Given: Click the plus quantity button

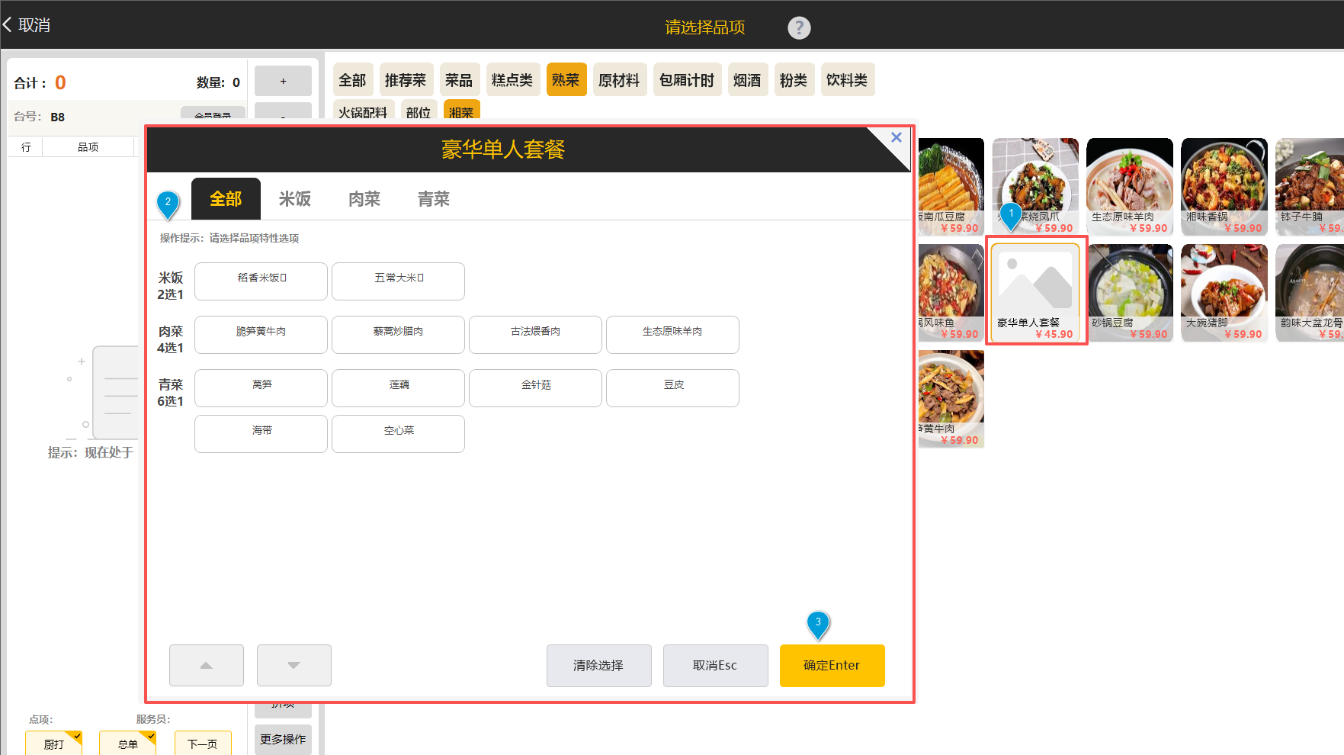Looking at the screenshot, I should (283, 81).
